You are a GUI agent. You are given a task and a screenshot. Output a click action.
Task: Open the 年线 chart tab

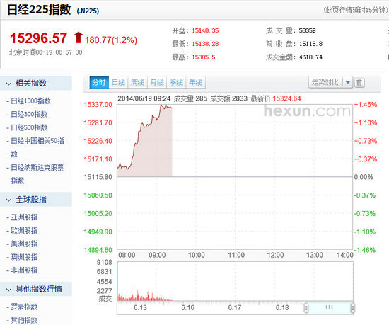(x=196, y=82)
